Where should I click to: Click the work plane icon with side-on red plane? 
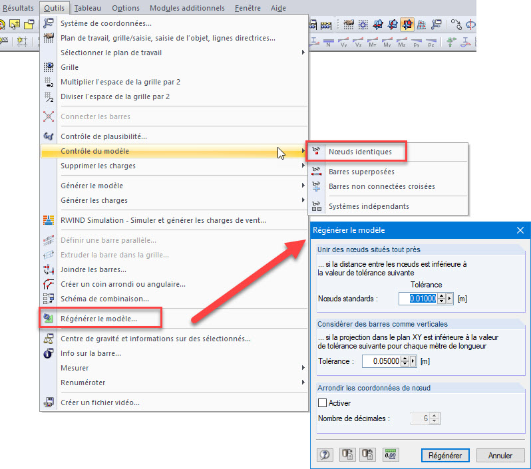[393, 25]
